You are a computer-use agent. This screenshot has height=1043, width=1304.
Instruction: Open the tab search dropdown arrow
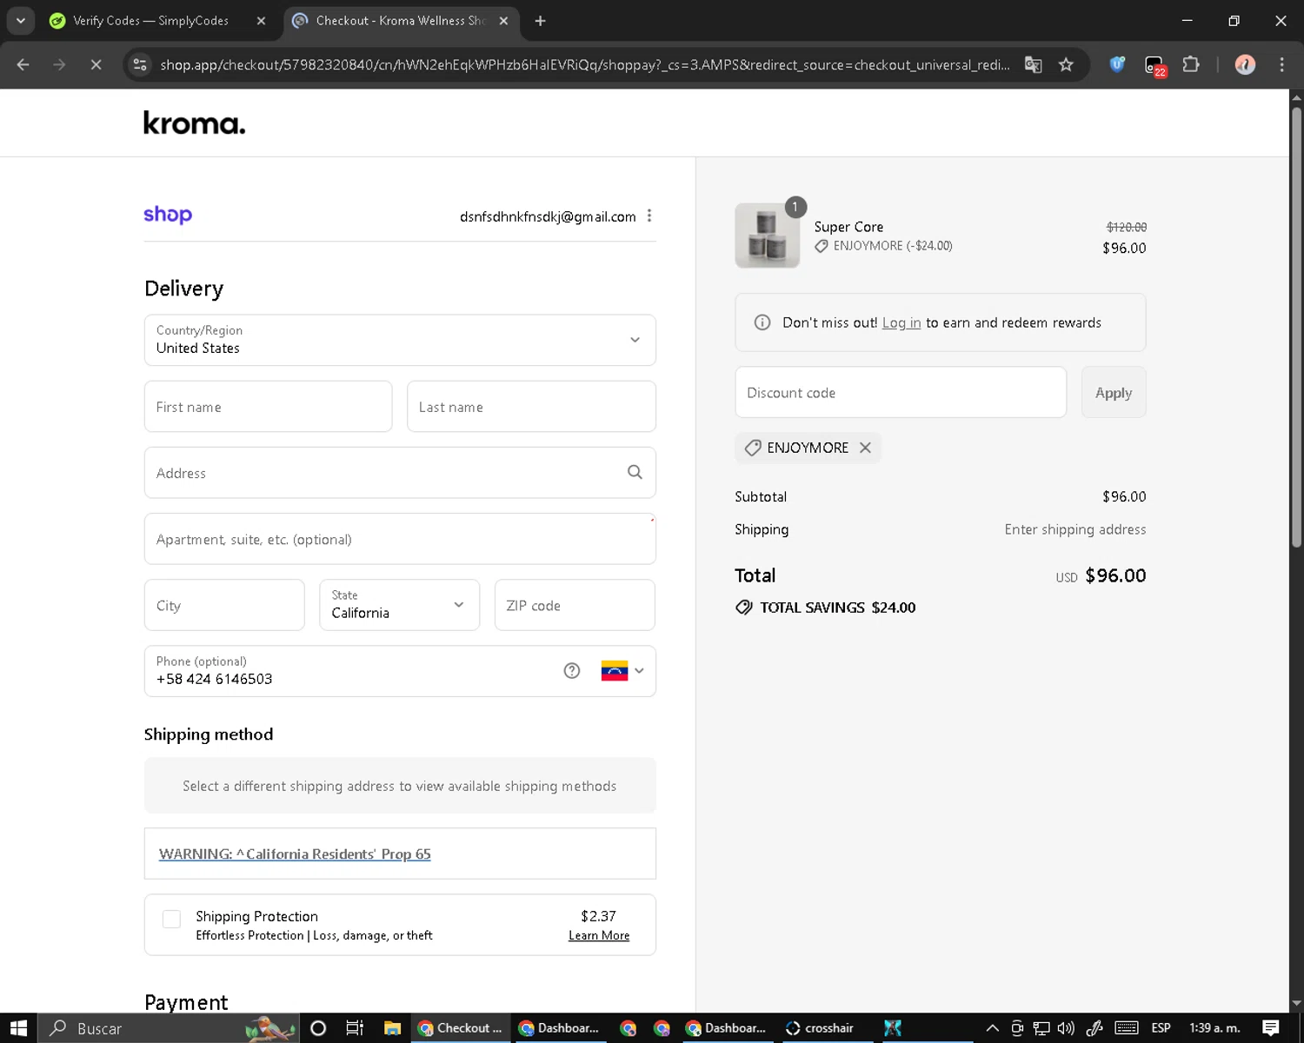coord(20,21)
